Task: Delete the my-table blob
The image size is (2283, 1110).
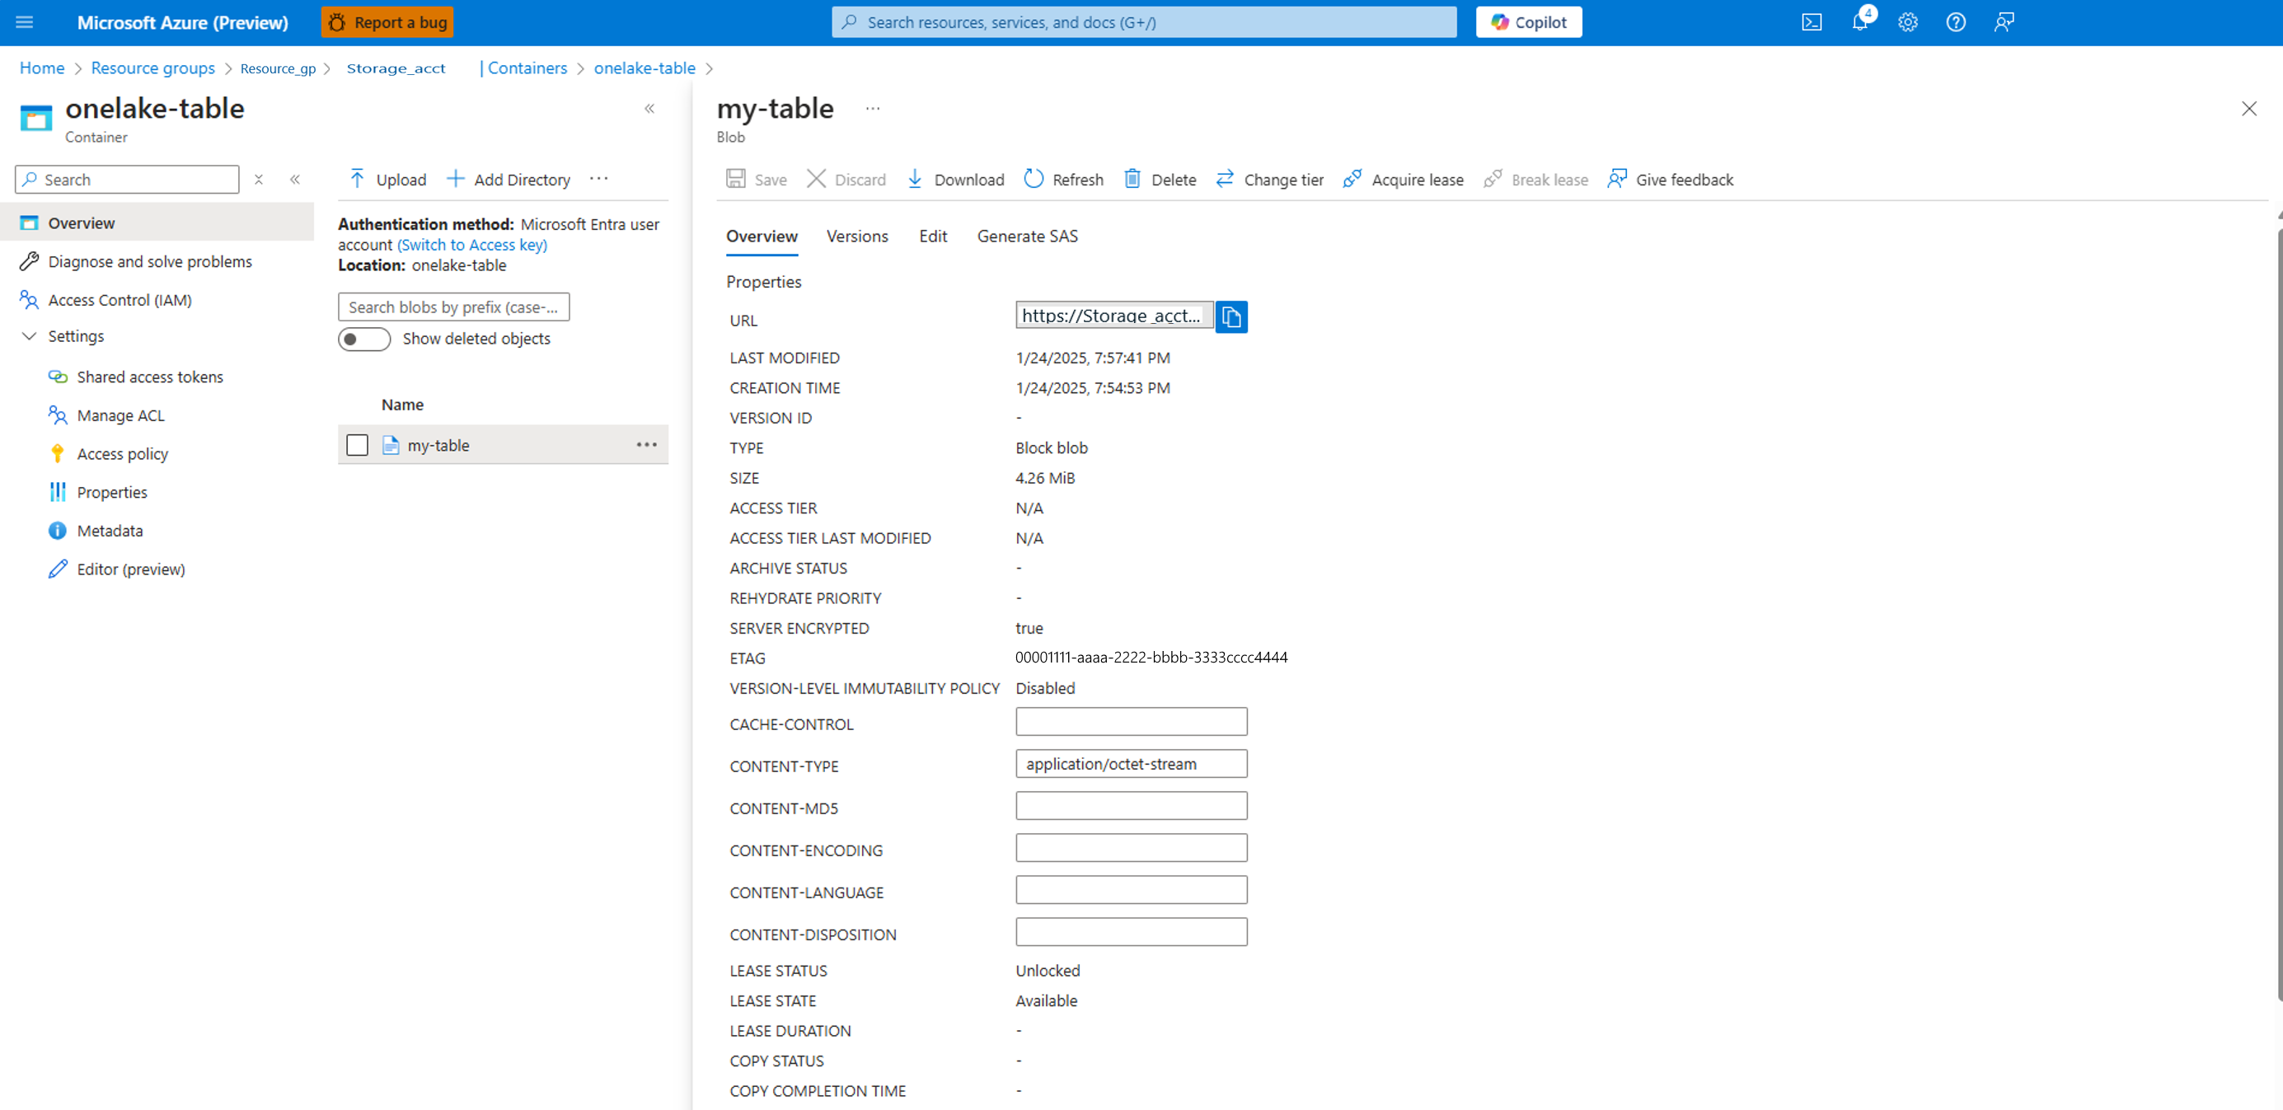Action: [1160, 179]
